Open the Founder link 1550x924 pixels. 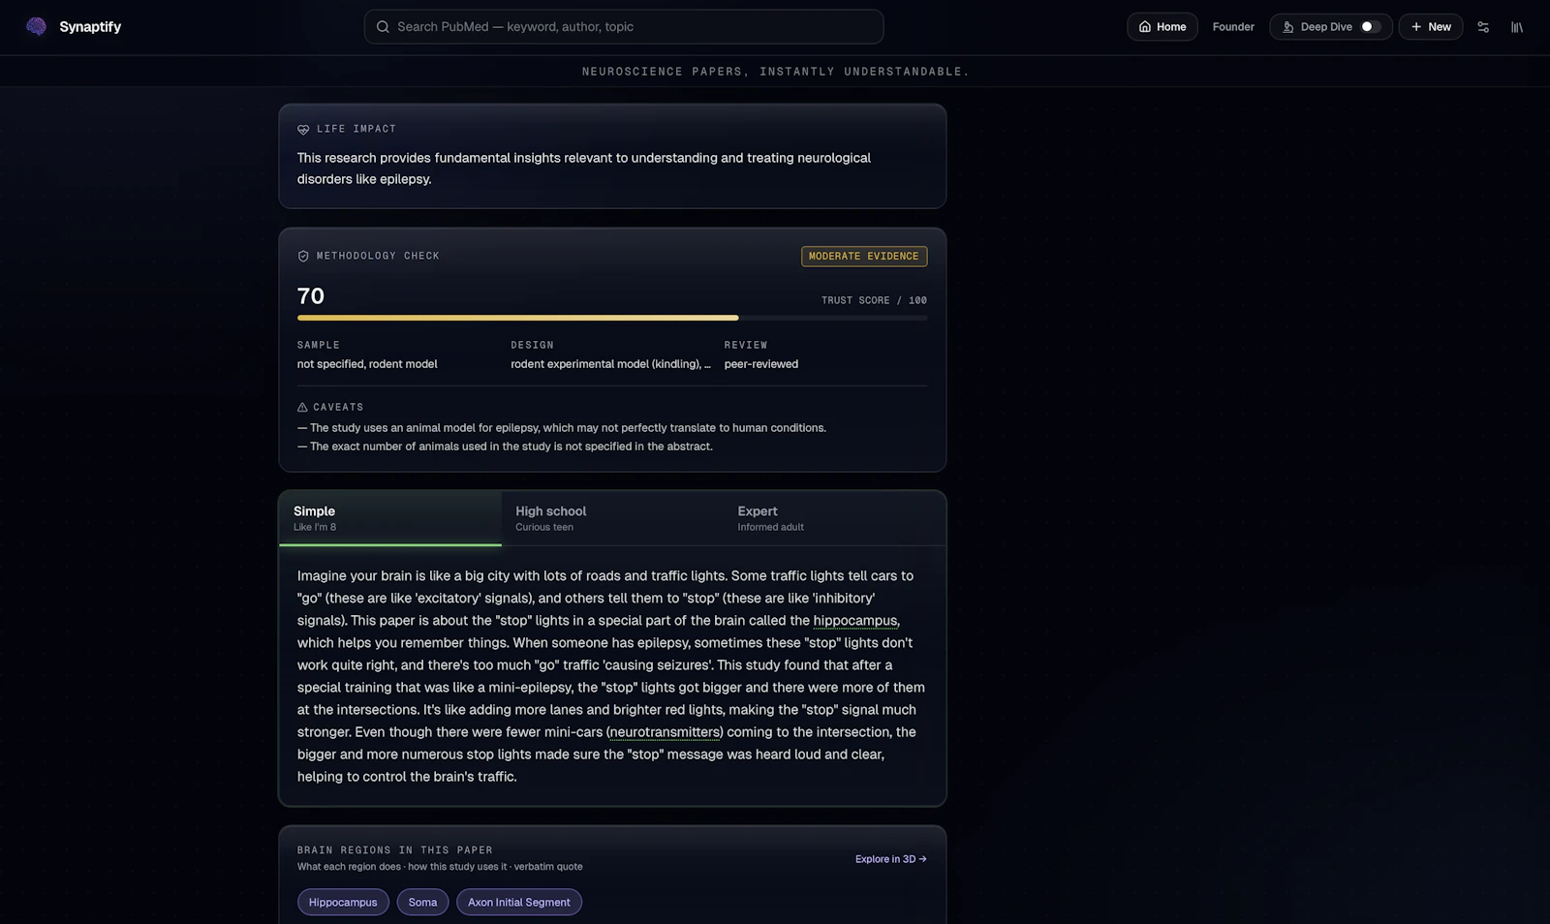pos(1233,27)
